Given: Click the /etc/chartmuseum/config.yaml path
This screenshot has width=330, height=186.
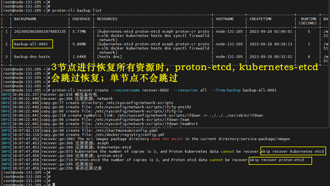Looking at the screenshot, I should (x=126, y=131).
